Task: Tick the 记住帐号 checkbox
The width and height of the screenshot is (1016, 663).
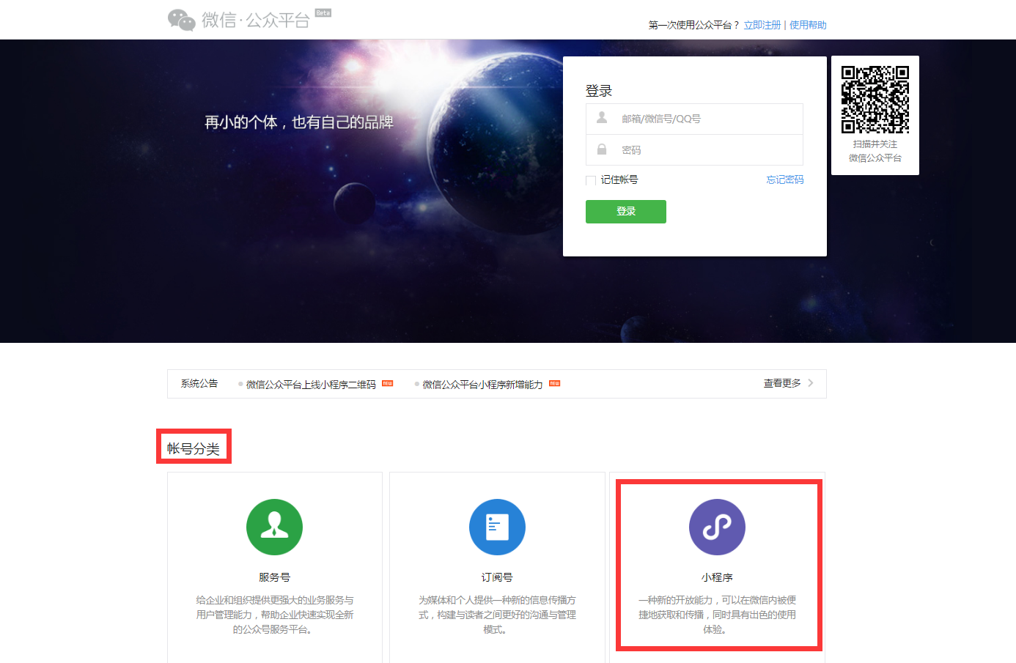Action: pos(591,181)
